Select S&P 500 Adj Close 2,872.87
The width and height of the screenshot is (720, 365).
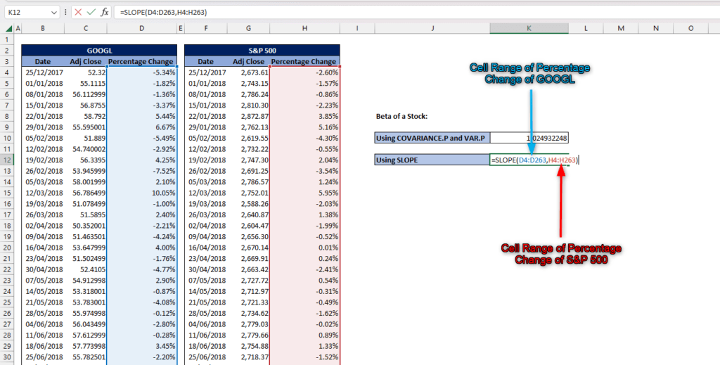248,116
